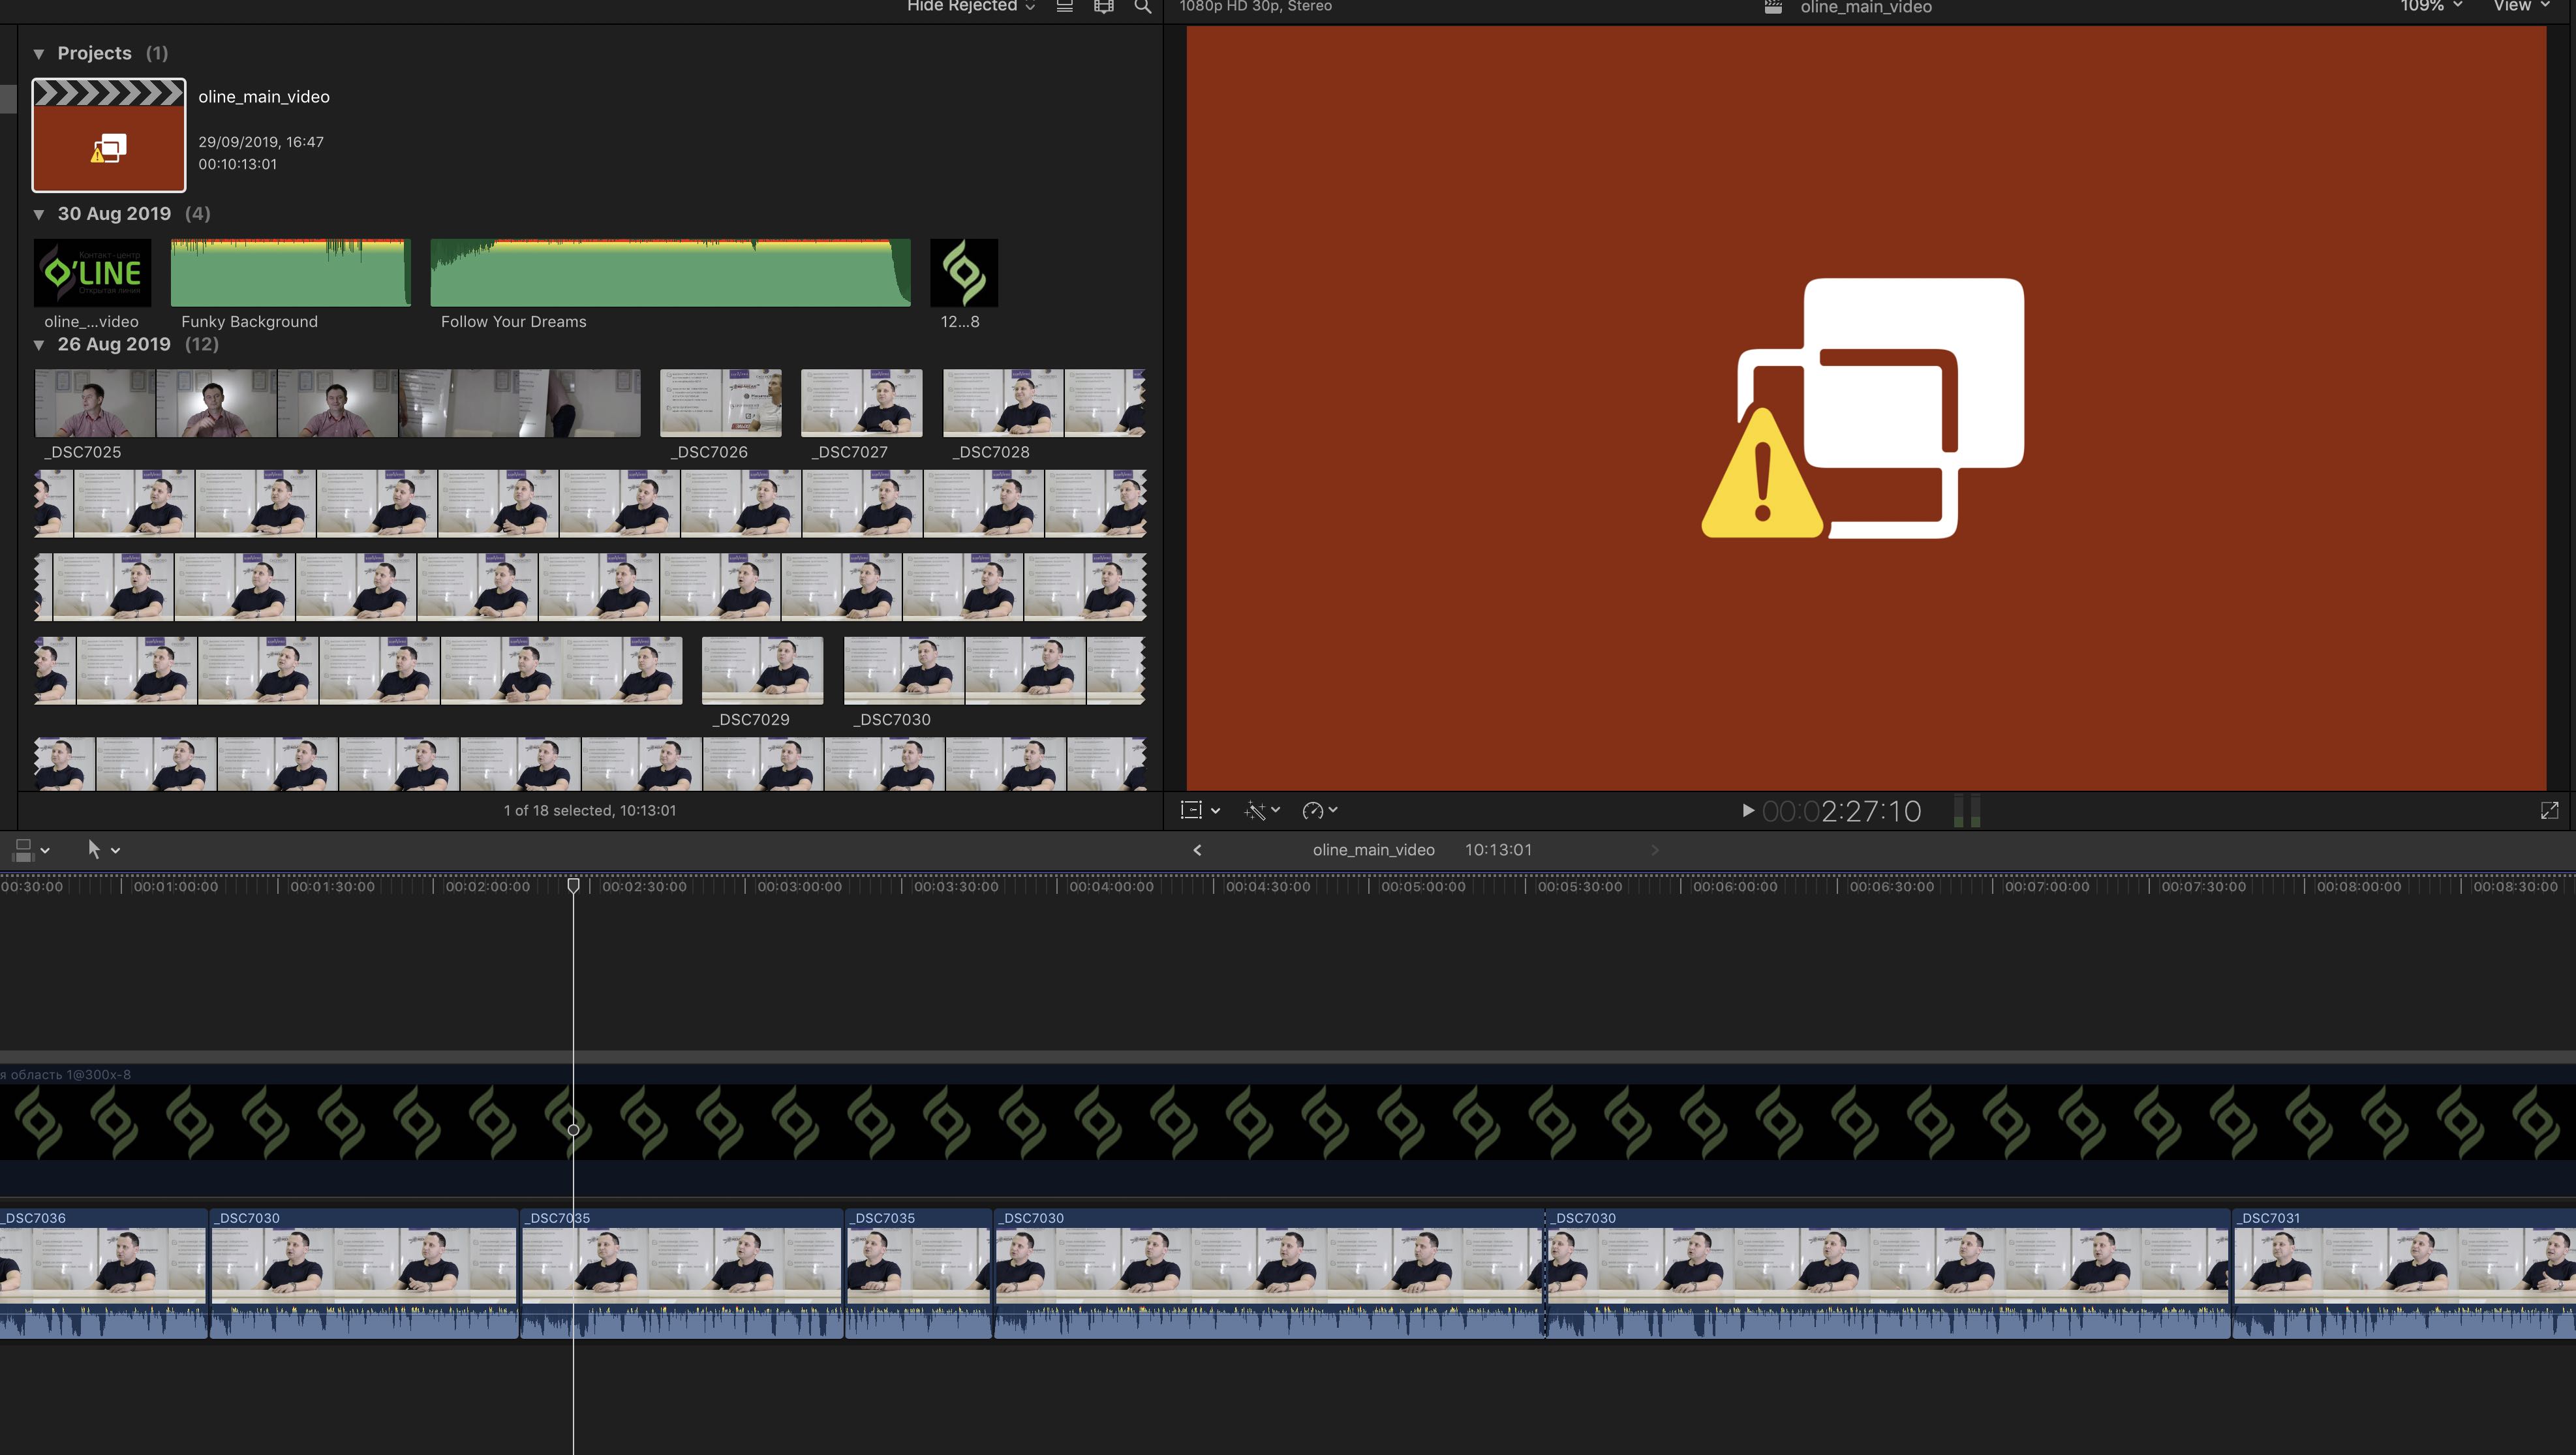2576x1455 pixels.
Task: Select the oline_...video logo clip
Action: click(92, 272)
